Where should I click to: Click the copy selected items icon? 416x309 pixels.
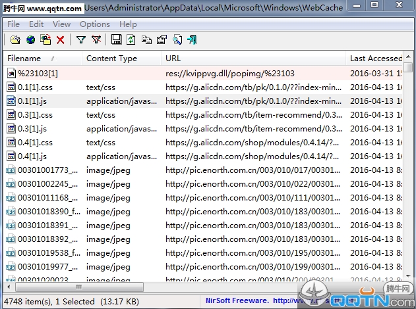point(146,40)
